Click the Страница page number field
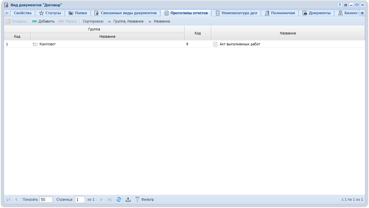The height and width of the screenshot is (208, 369). pyautogui.click(x=80, y=199)
